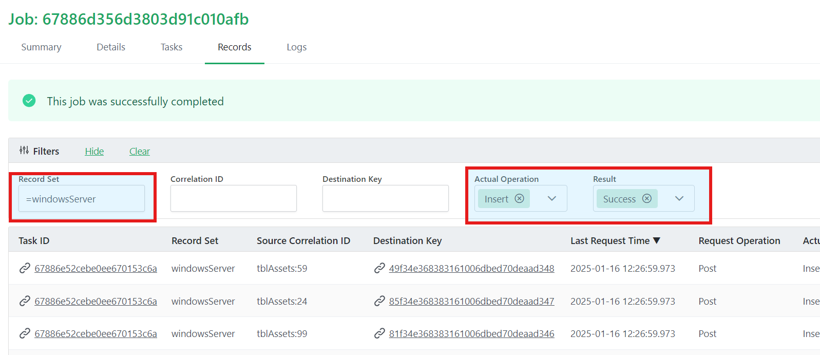Expand the Actual Operation dropdown

(x=552, y=198)
